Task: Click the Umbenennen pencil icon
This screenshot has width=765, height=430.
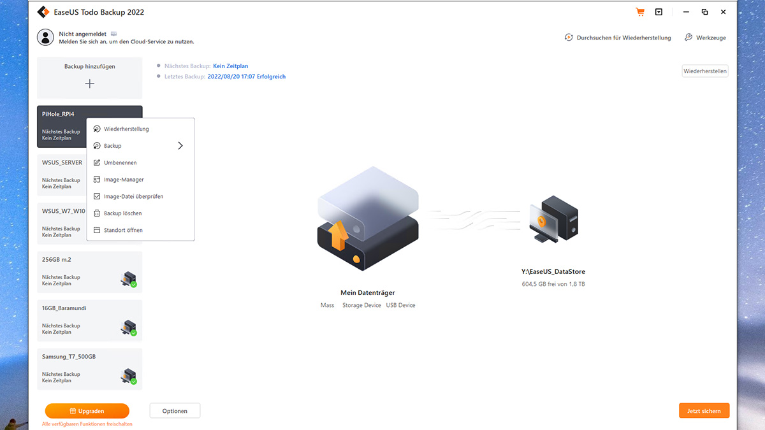Action: pyautogui.click(x=97, y=162)
